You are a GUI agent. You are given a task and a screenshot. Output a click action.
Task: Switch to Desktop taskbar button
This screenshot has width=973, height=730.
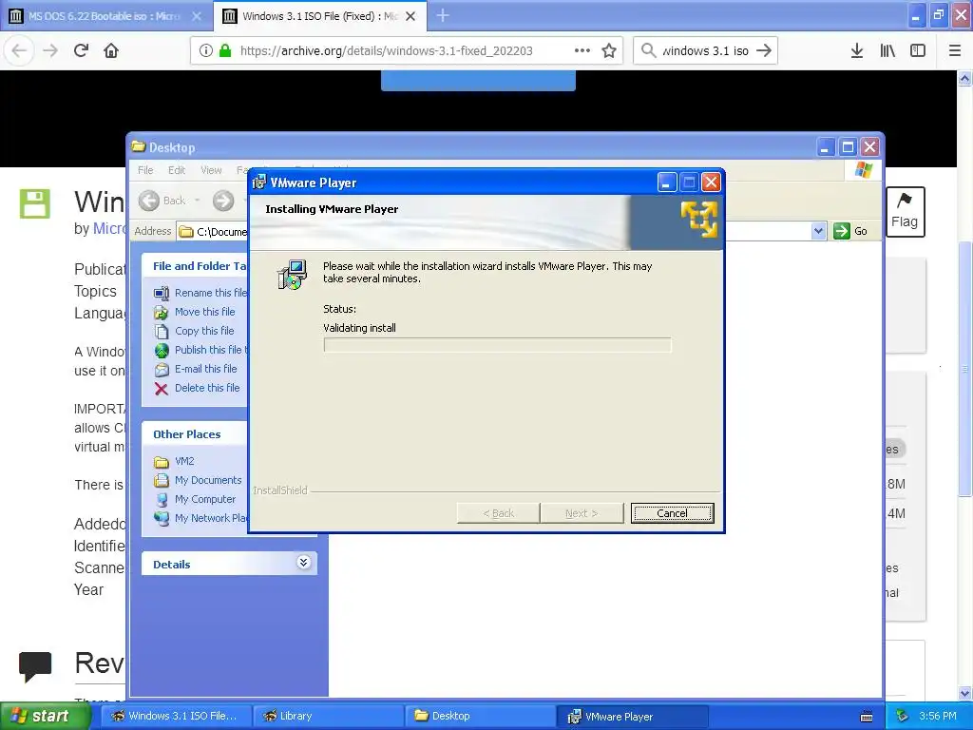480,717
